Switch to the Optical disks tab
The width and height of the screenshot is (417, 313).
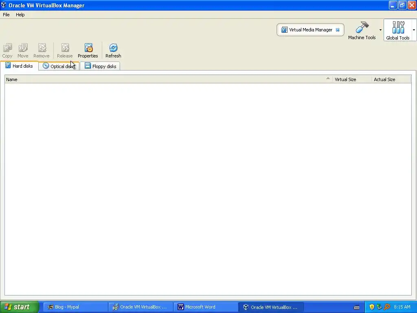click(59, 66)
